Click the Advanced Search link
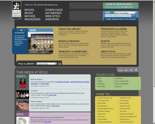Screen dimensions: 155x124 click(x=118, y=19)
